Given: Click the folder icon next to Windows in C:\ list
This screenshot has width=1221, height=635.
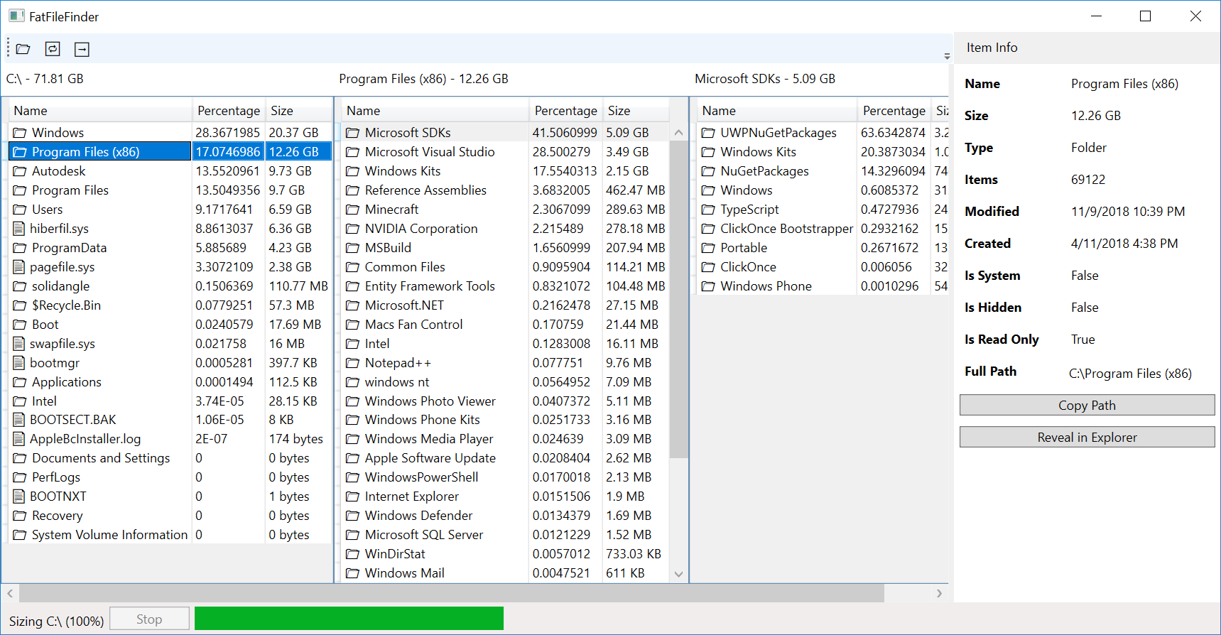Looking at the screenshot, I should 20,133.
